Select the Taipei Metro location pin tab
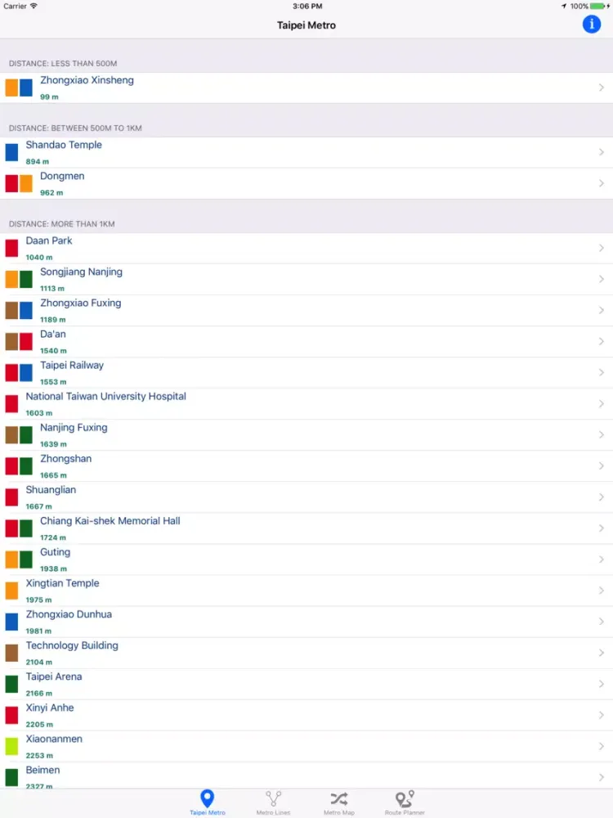 click(x=208, y=803)
